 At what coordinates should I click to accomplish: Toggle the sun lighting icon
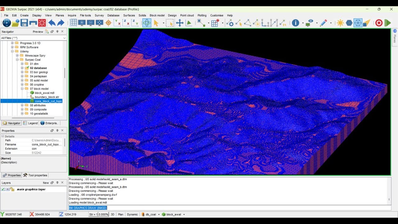[x=340, y=23]
